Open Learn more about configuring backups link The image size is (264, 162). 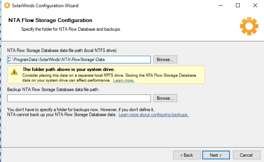(153, 115)
